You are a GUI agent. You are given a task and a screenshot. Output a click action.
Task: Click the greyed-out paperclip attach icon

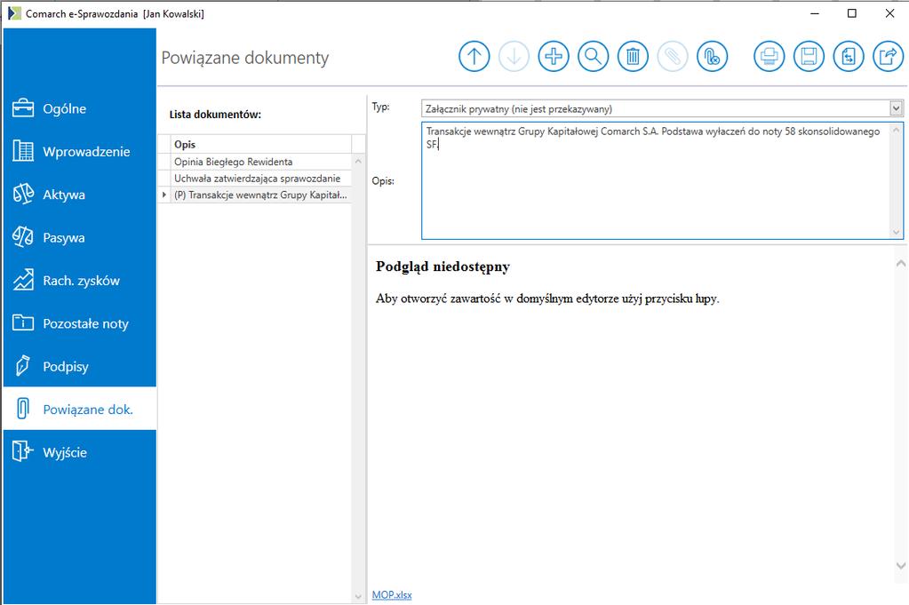coord(673,56)
